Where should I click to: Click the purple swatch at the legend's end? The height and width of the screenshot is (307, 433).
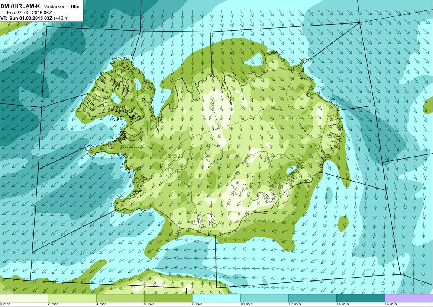(409, 298)
